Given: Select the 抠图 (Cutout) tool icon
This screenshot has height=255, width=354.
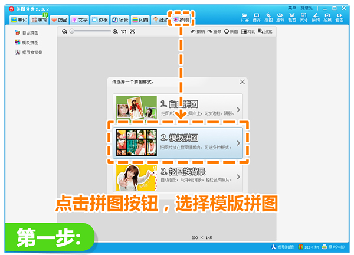Looking at the screenshot, I should pyautogui.click(x=268, y=17).
